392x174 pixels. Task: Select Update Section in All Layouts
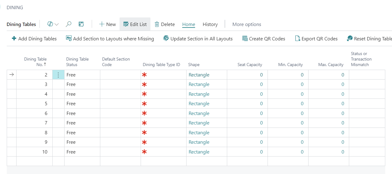(198, 39)
